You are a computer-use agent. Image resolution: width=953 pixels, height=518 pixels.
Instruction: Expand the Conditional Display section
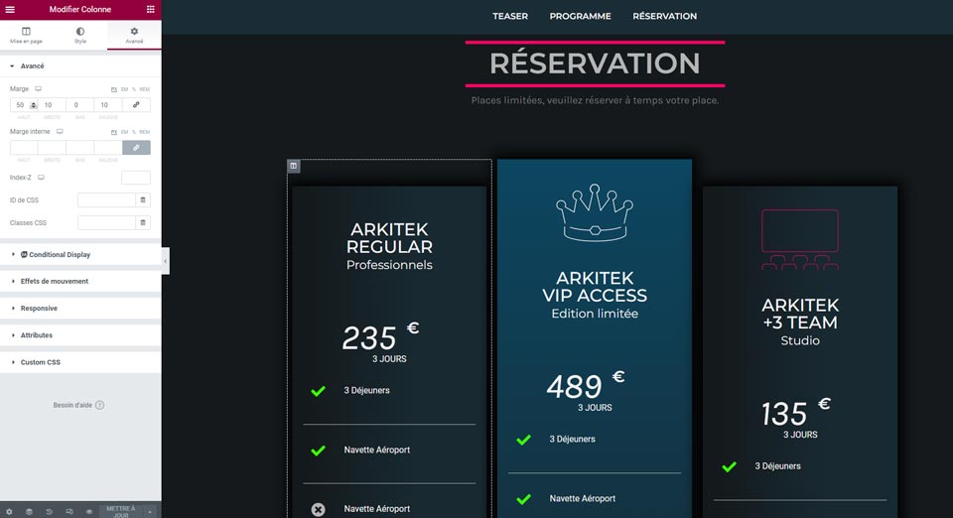pyautogui.click(x=60, y=255)
